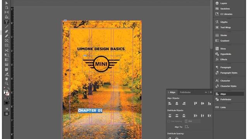Collapse the Align panel with double arrows
The image size is (248, 139).
(206, 92)
